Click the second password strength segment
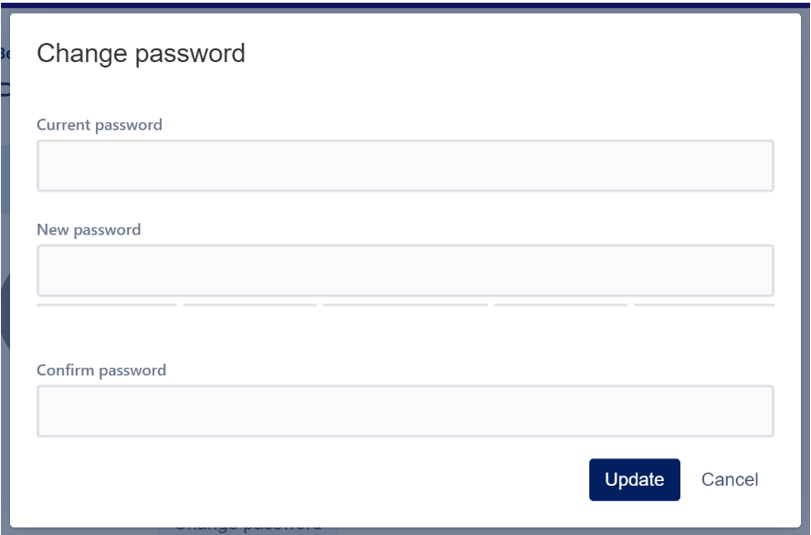 249,305
